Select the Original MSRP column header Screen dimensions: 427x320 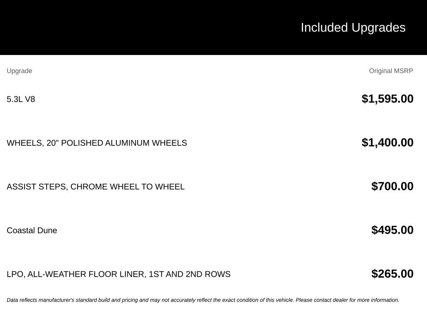coord(391,71)
